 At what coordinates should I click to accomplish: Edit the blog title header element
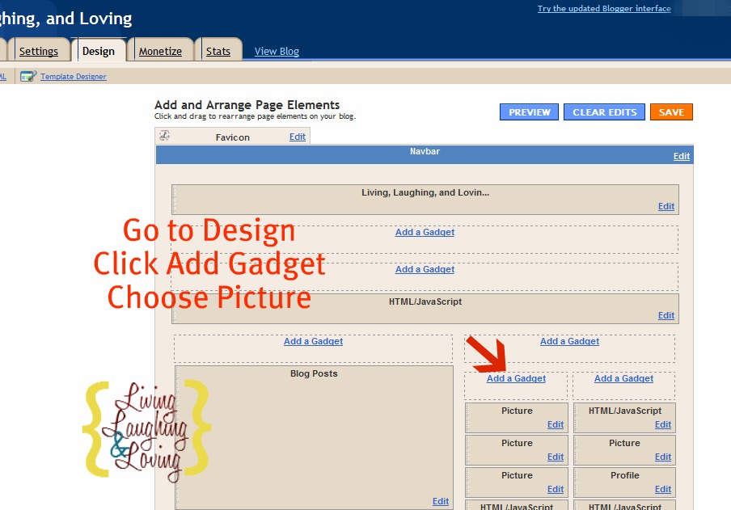coord(666,206)
